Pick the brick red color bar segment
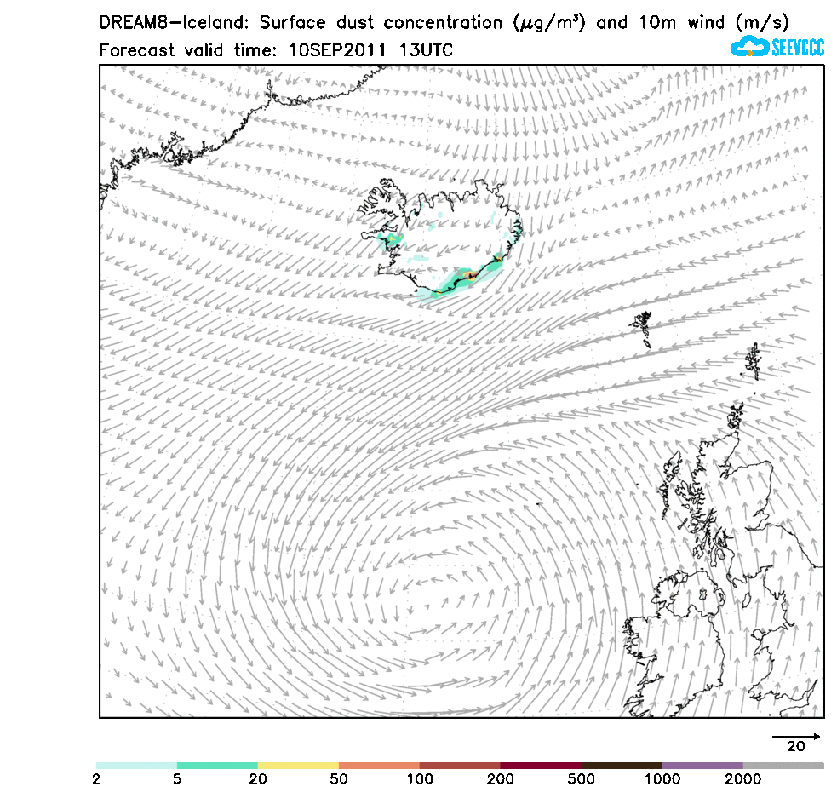Viewport: 837px width, 798px height. 460,766
